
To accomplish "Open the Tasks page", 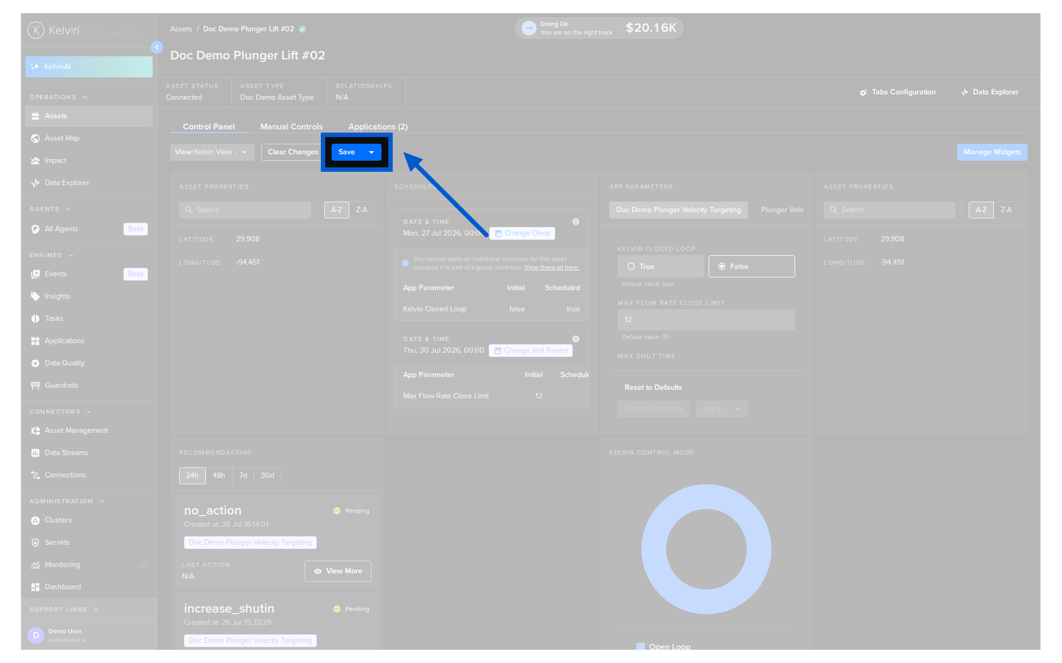I will 88,319.
